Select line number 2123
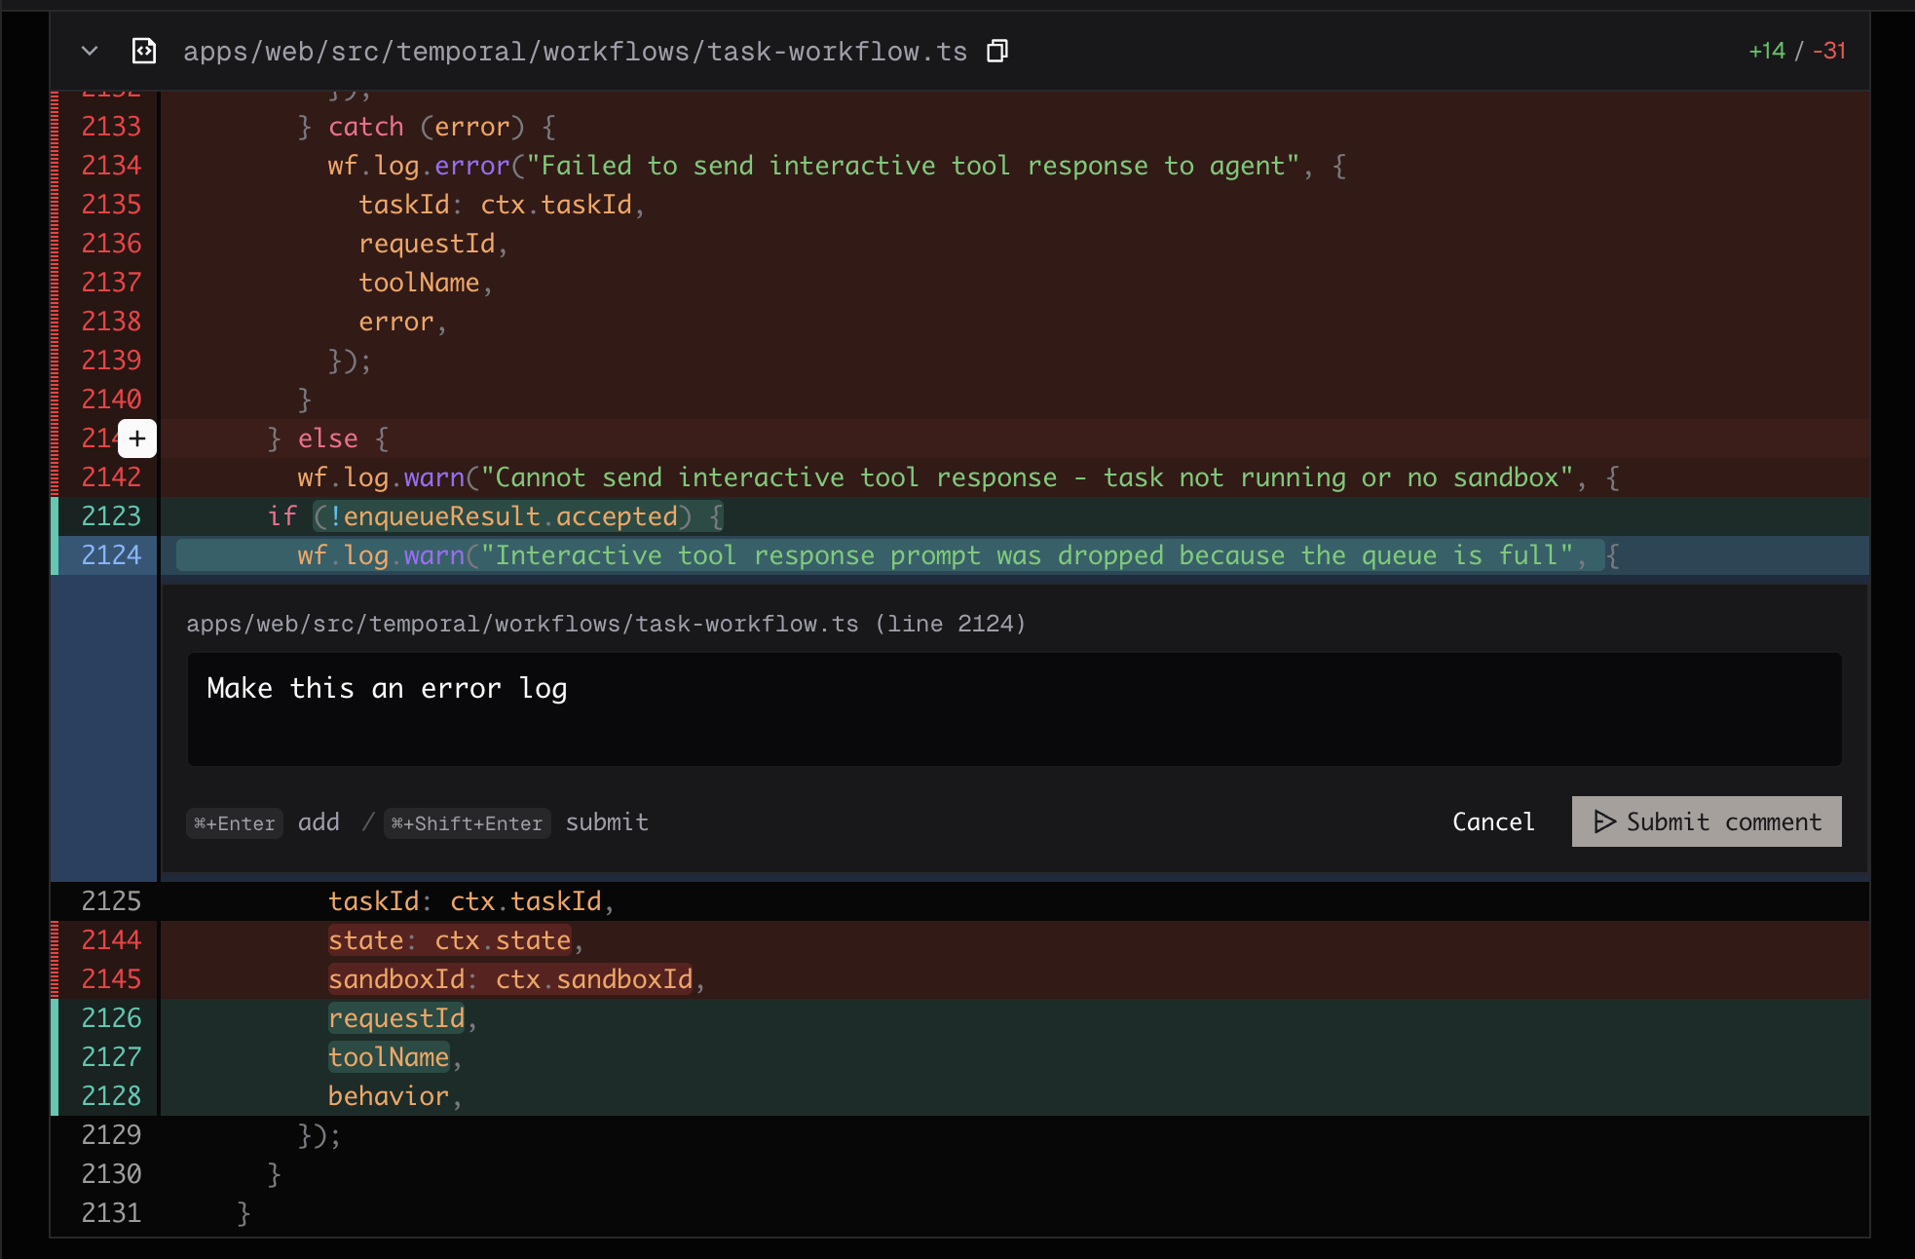The height and width of the screenshot is (1259, 1915). [x=111, y=516]
